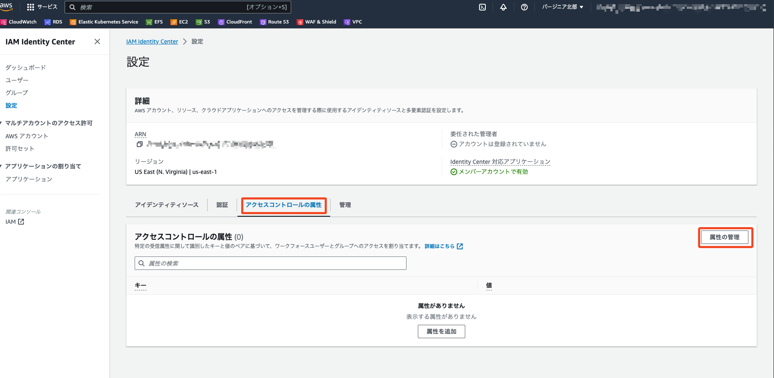This screenshot has height=378, width=774.
Task: Close the IAM Identity Center side panel
Action: point(97,41)
